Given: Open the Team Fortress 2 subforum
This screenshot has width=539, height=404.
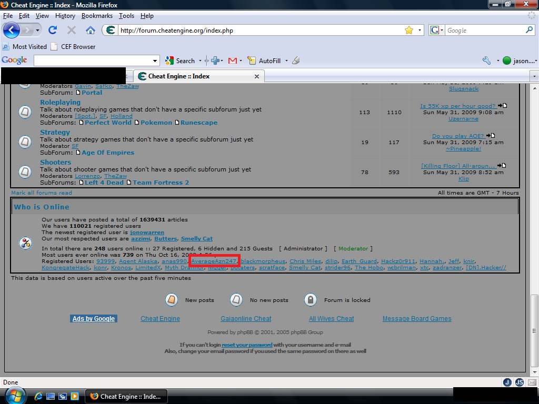Looking at the screenshot, I should pos(161,183).
